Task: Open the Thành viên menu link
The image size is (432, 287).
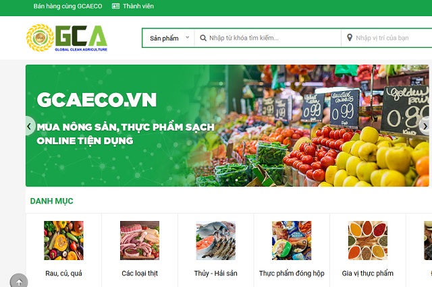Action: pyautogui.click(x=138, y=6)
